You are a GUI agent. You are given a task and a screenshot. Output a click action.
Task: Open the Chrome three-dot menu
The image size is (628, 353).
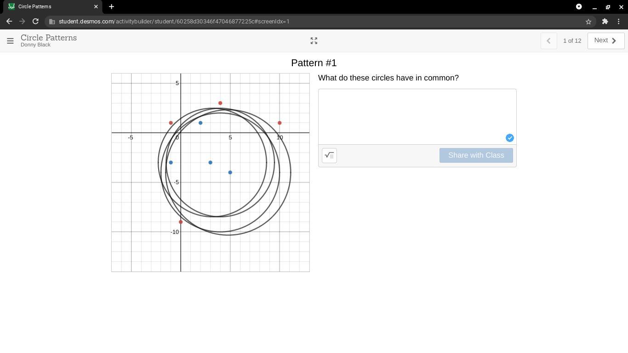(619, 21)
